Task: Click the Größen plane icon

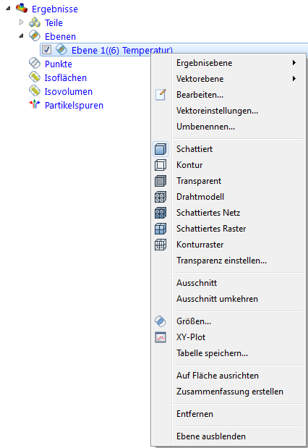Action: click(161, 321)
